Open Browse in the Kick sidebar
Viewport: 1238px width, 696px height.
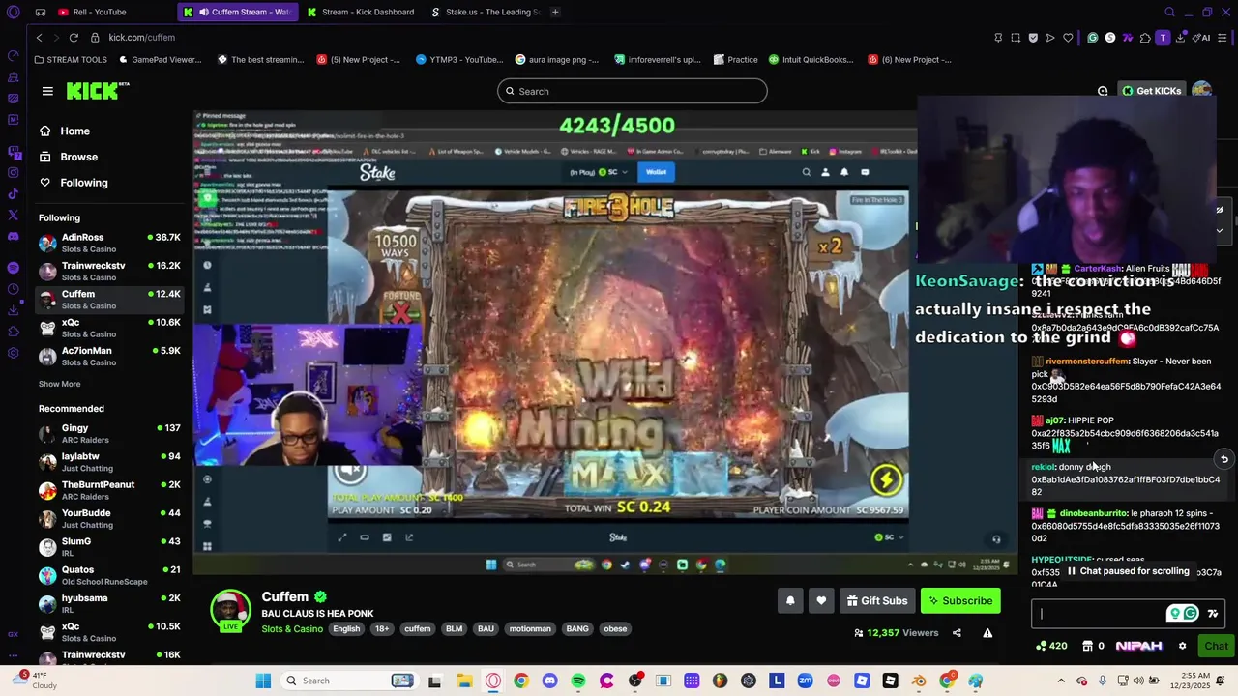pos(78,157)
